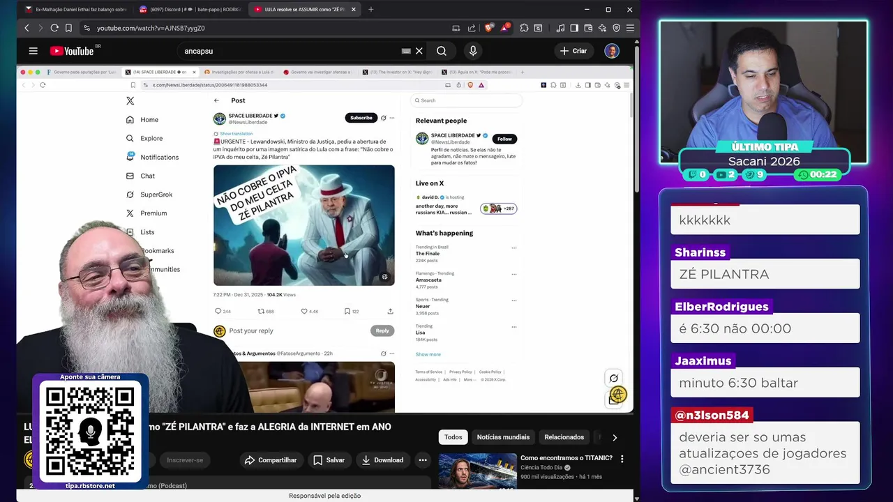
Task: Toggle the browser sidebar panel
Action: 574,28
